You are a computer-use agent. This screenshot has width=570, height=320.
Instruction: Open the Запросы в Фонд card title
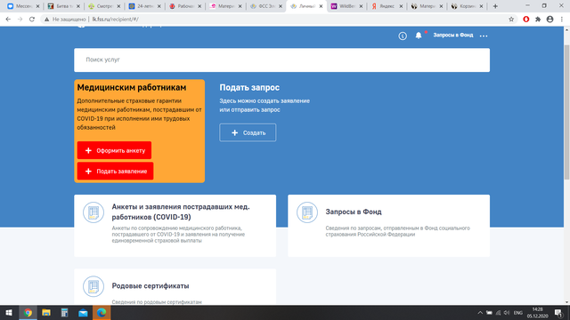click(x=354, y=212)
